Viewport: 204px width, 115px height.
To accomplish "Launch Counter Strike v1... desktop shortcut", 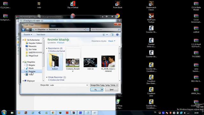I will pos(151,43).
